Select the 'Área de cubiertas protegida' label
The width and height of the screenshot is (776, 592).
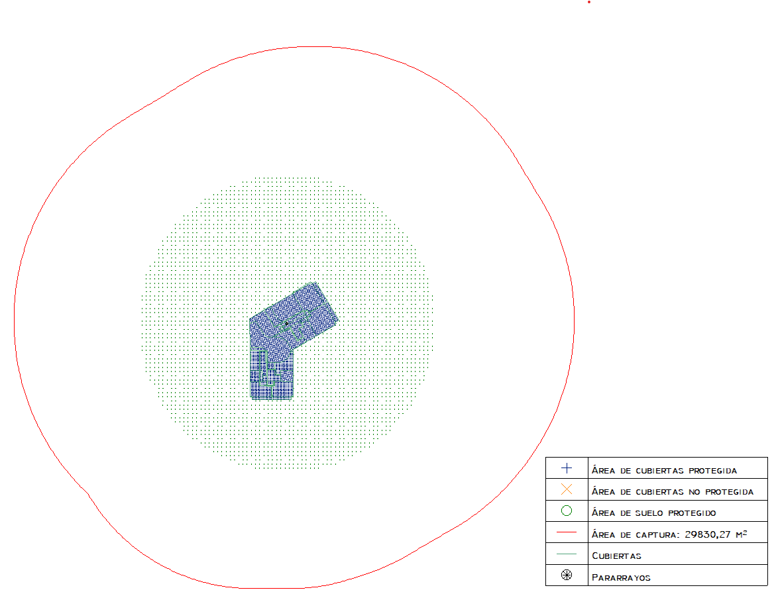click(x=664, y=470)
